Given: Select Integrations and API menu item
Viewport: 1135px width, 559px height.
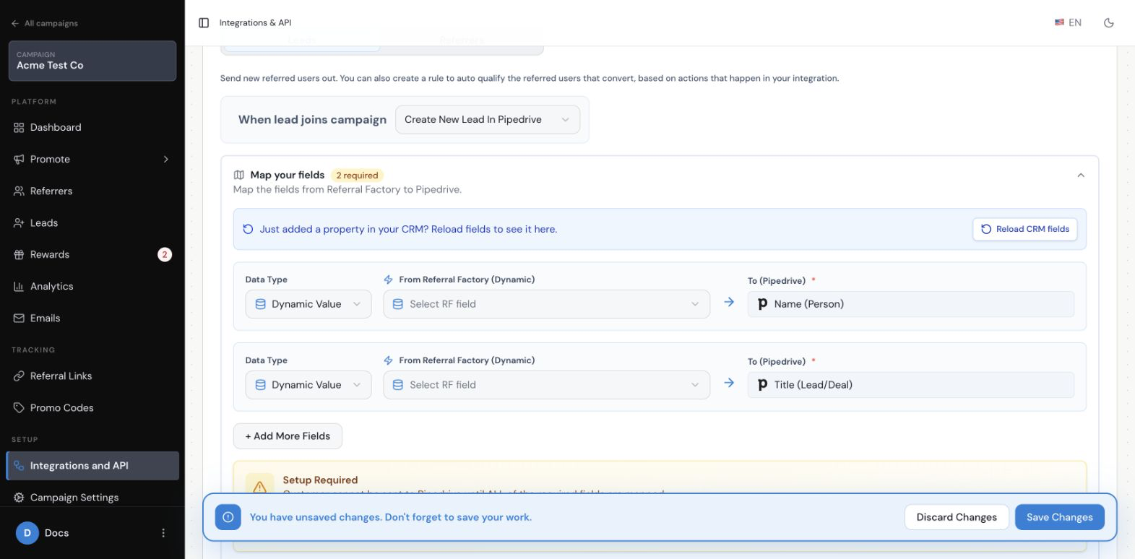Looking at the screenshot, I should coord(92,466).
